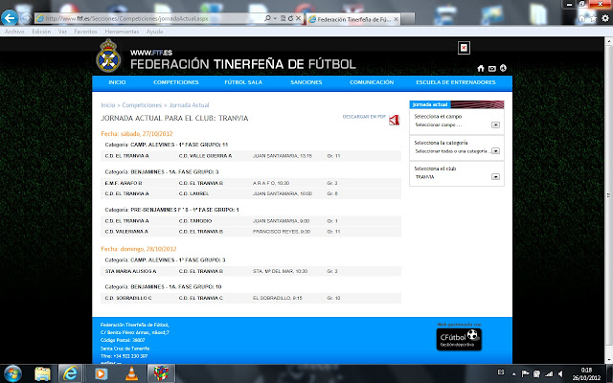Open Windows Media Player from the taskbar
Screen dimensions: 613x383
point(101,374)
